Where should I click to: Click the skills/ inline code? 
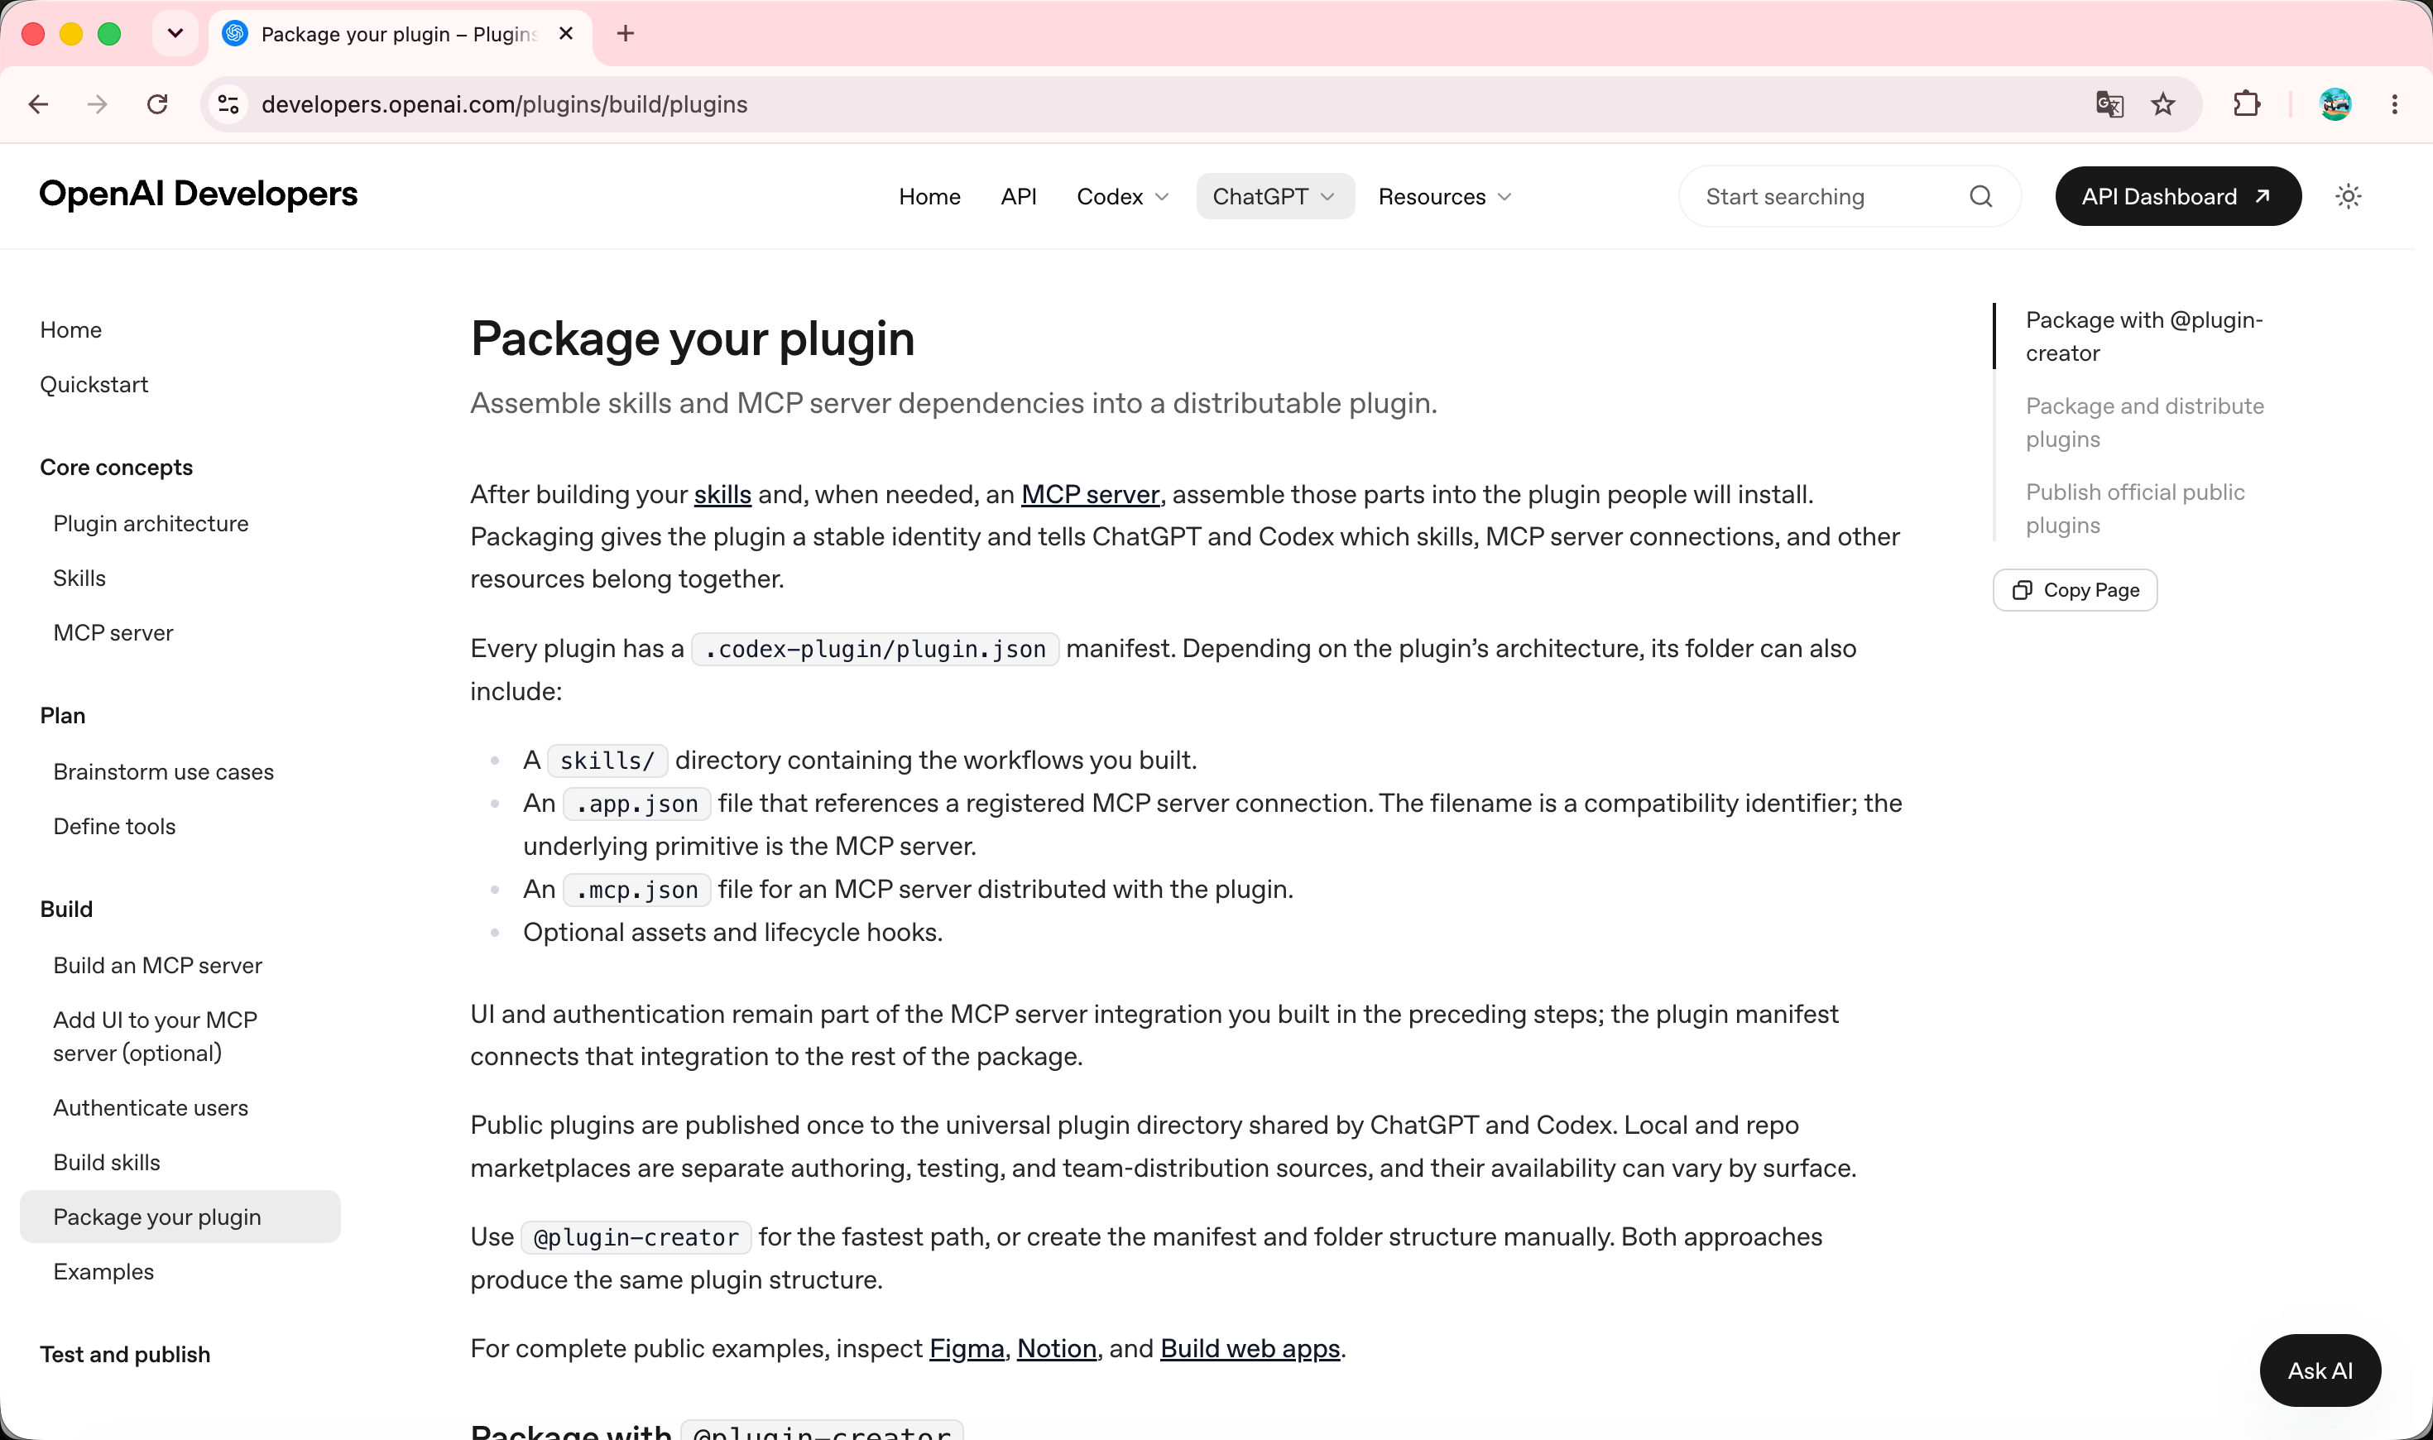point(607,761)
